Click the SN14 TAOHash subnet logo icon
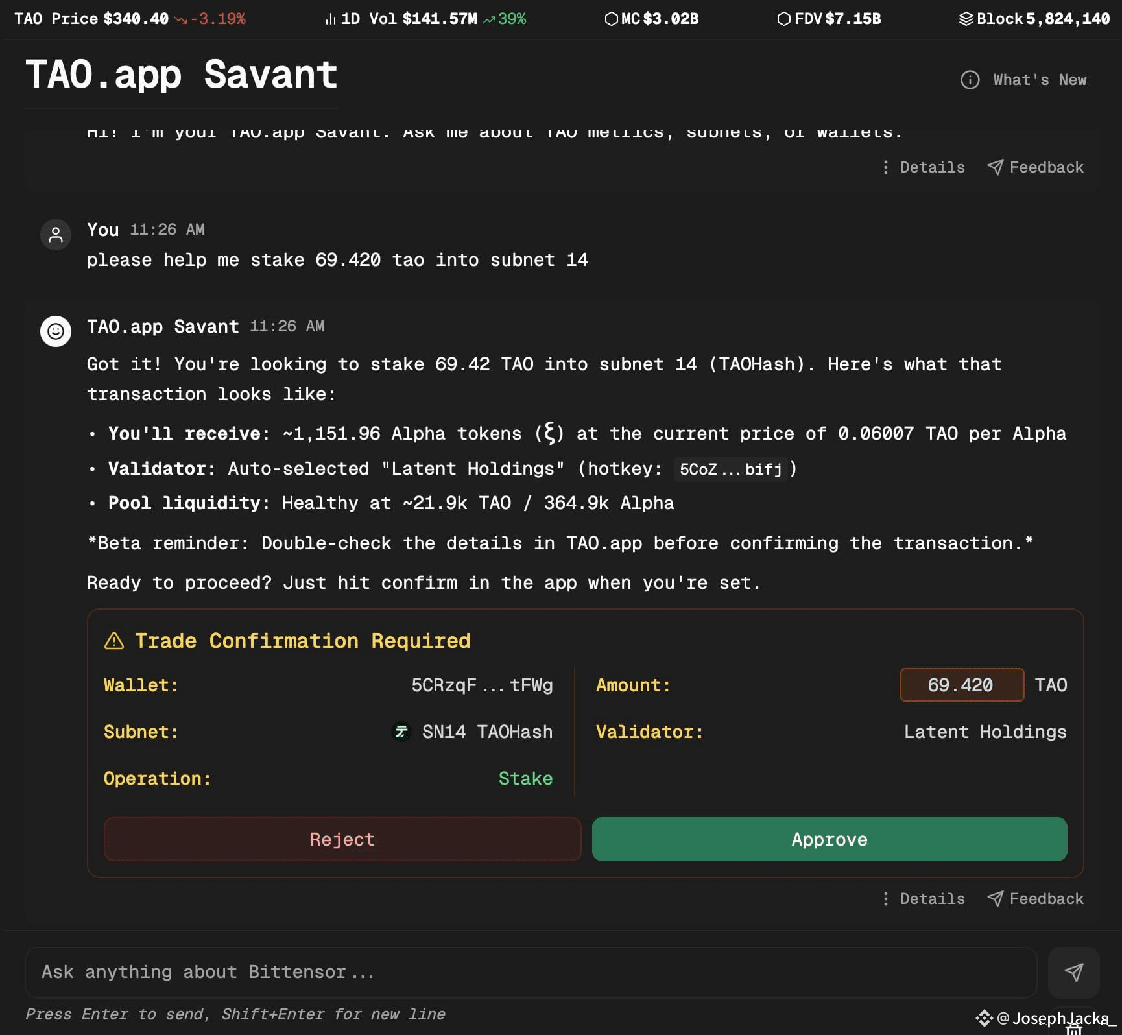 [401, 732]
